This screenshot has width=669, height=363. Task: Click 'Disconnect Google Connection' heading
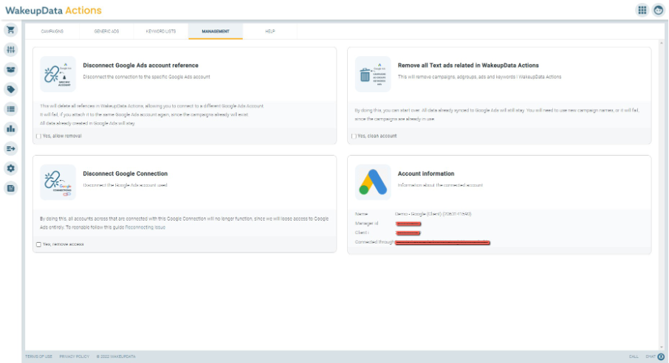[125, 174]
